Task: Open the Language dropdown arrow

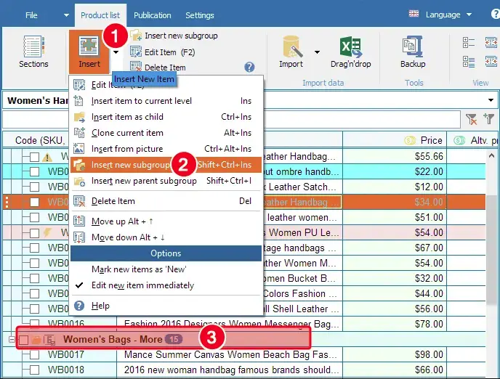Action: (469, 15)
